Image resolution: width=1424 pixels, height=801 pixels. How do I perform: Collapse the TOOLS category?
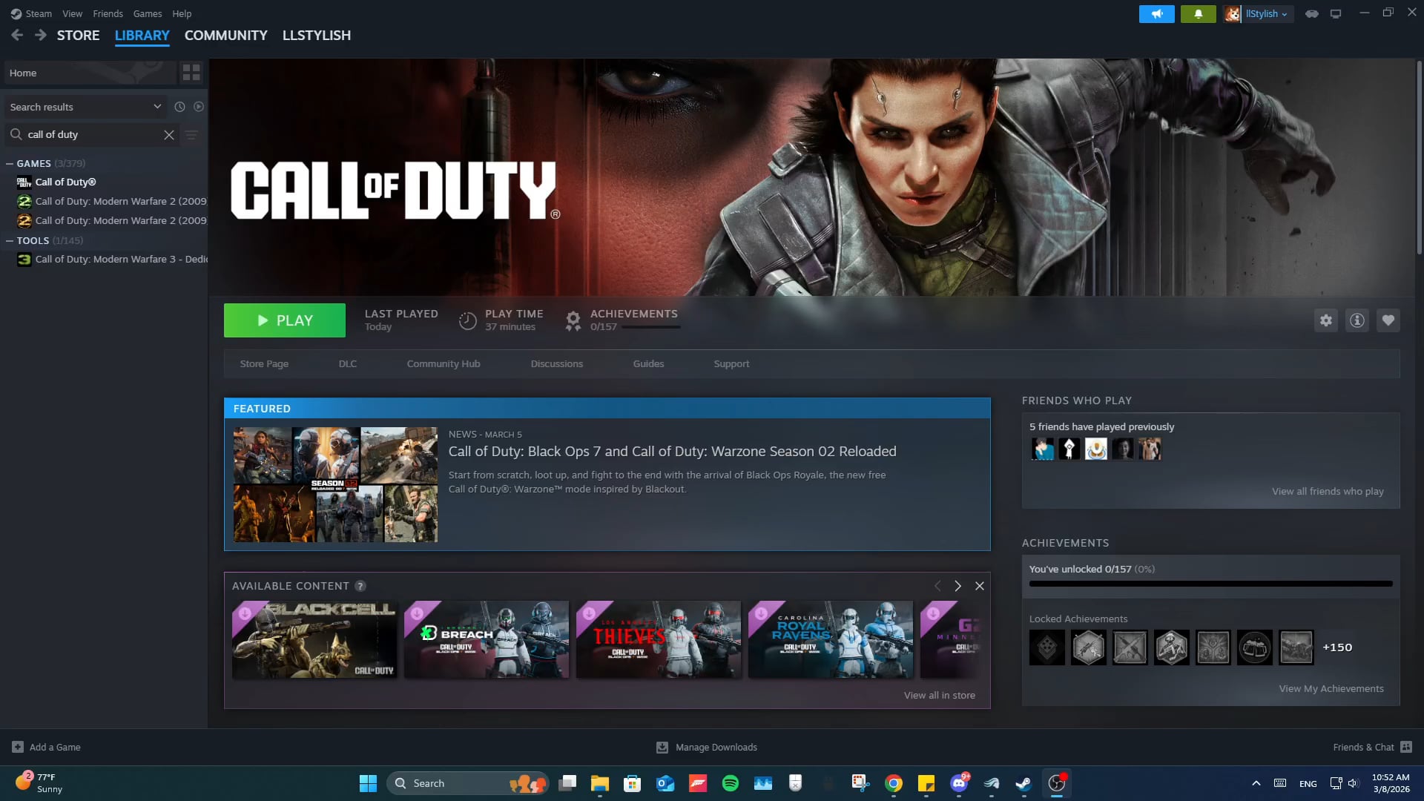10,241
